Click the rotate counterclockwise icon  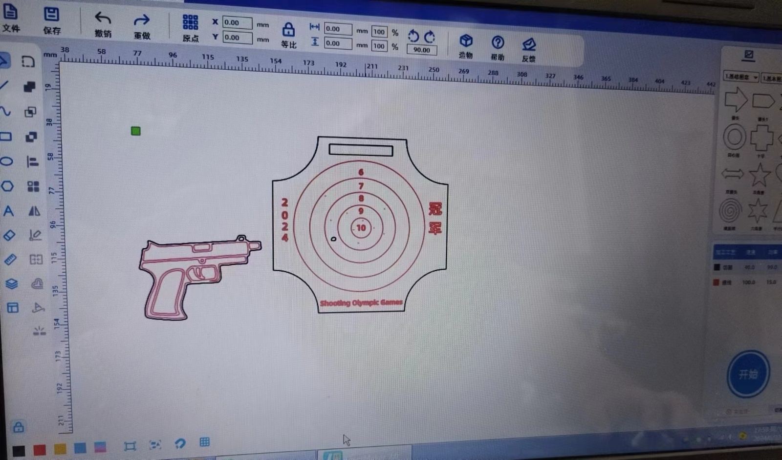point(413,36)
